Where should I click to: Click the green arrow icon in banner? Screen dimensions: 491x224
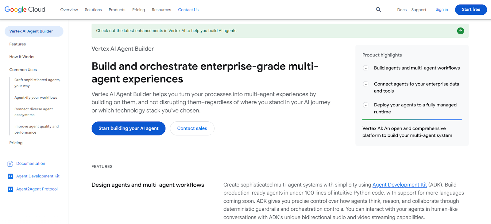tap(460, 31)
